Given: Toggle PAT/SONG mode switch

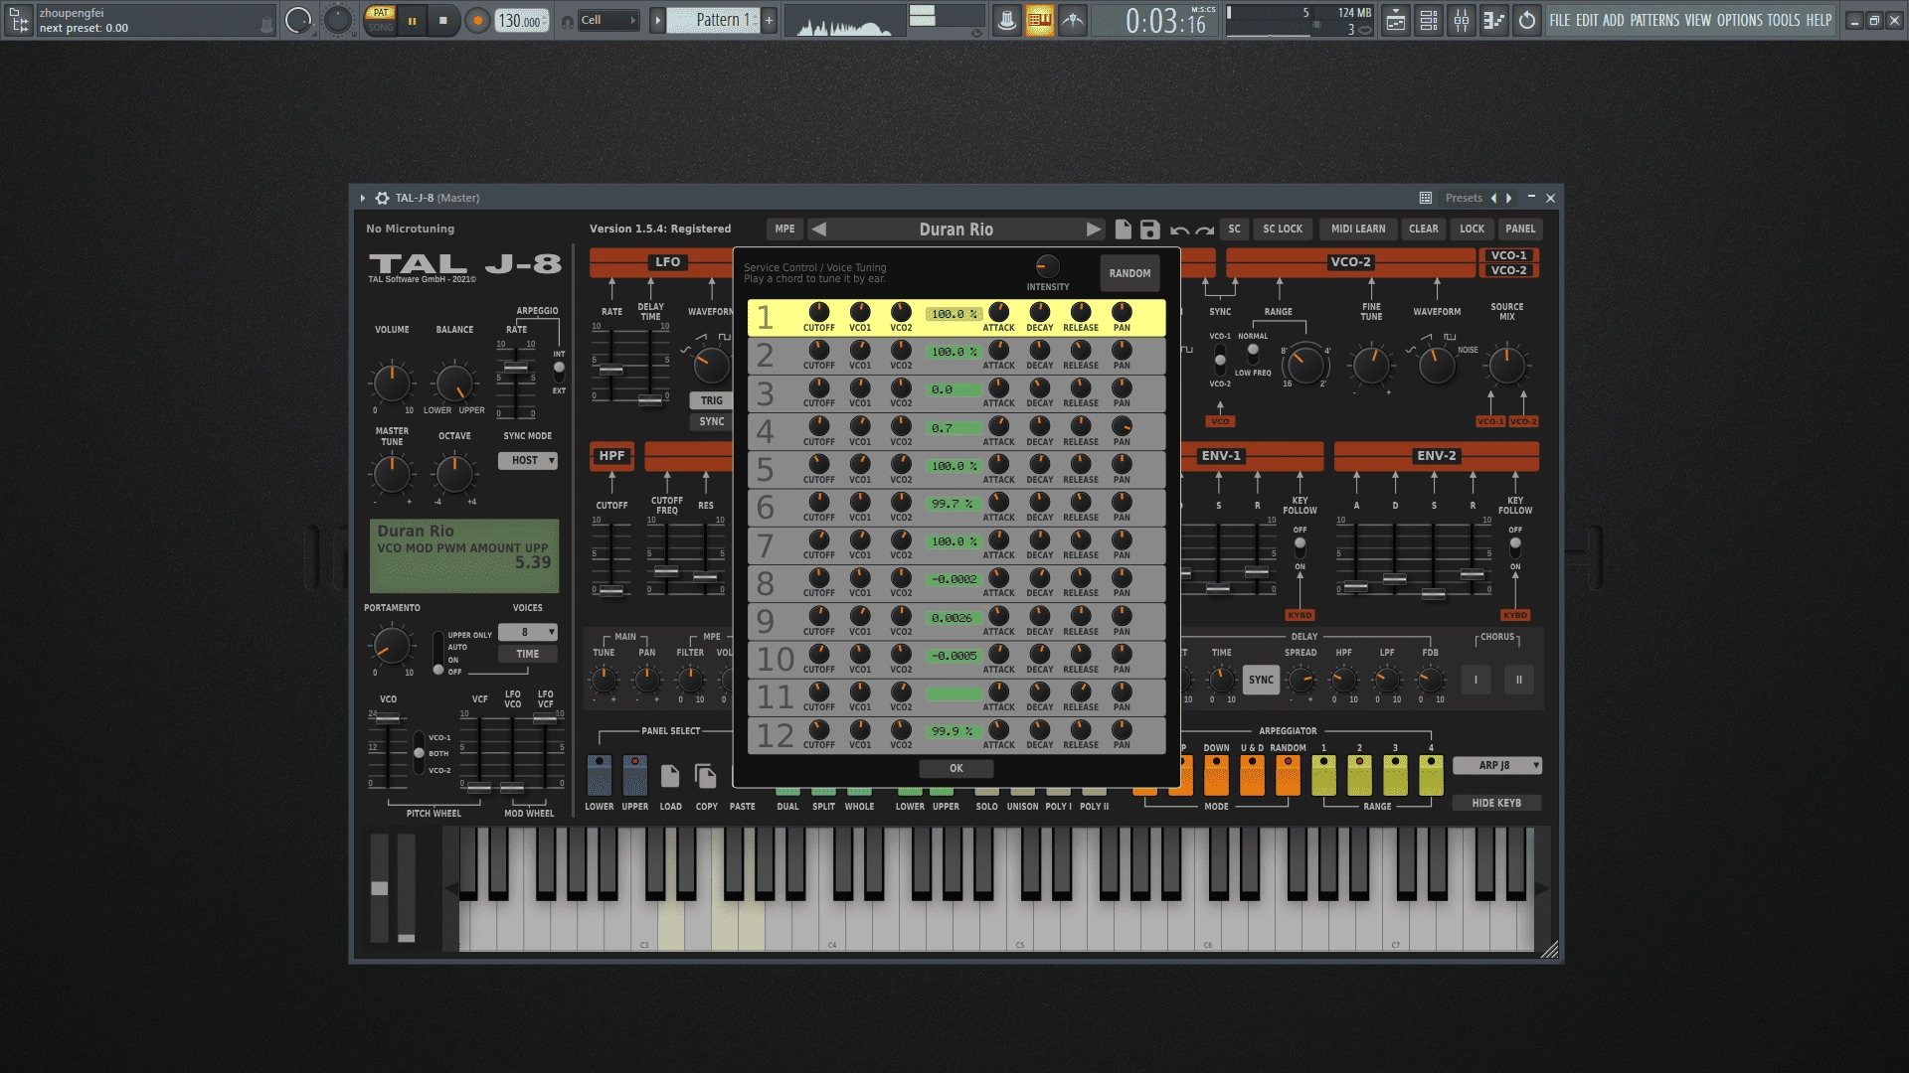Looking at the screenshot, I should (x=380, y=20).
